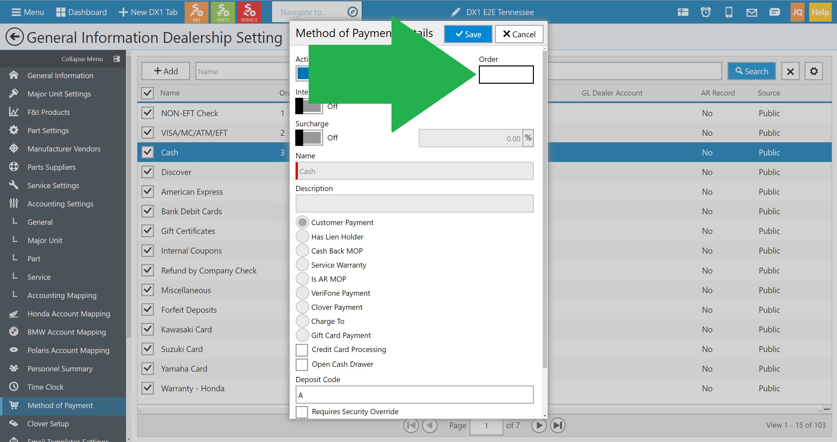
Task: Select the Has Lien Holder radio button
Action: coord(302,237)
